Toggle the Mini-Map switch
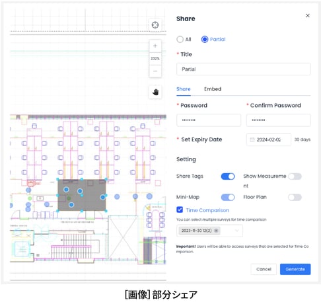This screenshot has width=321, height=306. [x=228, y=198]
